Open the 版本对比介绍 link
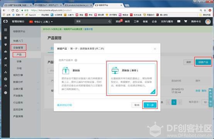 [64, 105]
